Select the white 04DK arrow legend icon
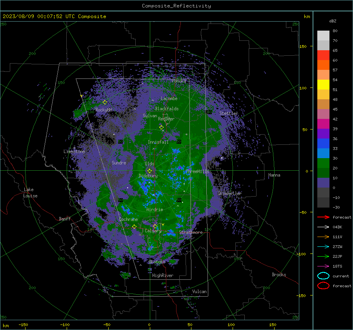353x330 pixels. click(323, 227)
